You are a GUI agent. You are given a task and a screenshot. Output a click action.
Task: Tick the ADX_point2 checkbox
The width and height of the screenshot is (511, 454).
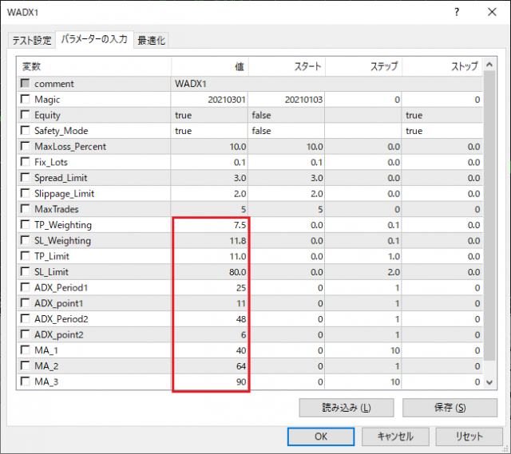tap(25, 334)
